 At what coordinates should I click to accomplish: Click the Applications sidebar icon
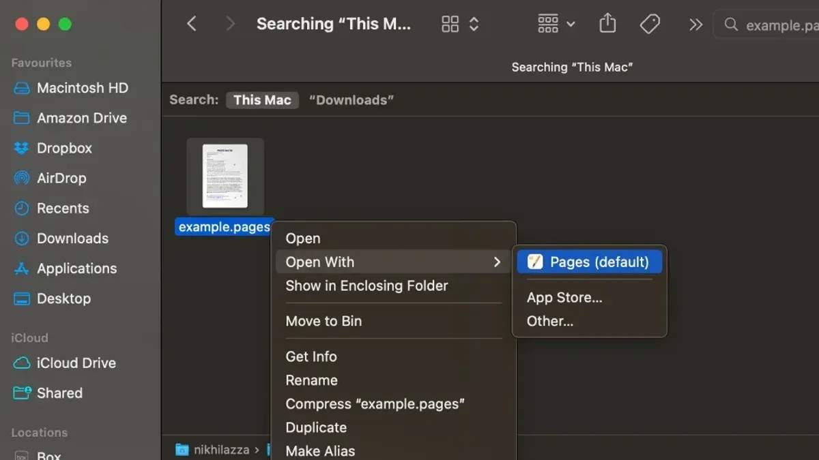coord(22,268)
